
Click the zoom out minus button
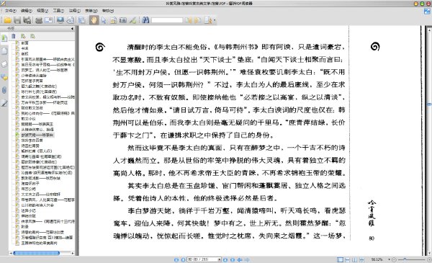point(395,259)
